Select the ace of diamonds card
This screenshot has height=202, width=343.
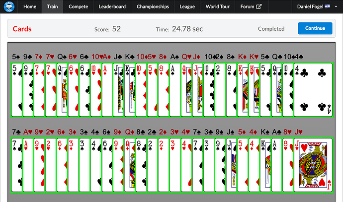(x=107, y=90)
